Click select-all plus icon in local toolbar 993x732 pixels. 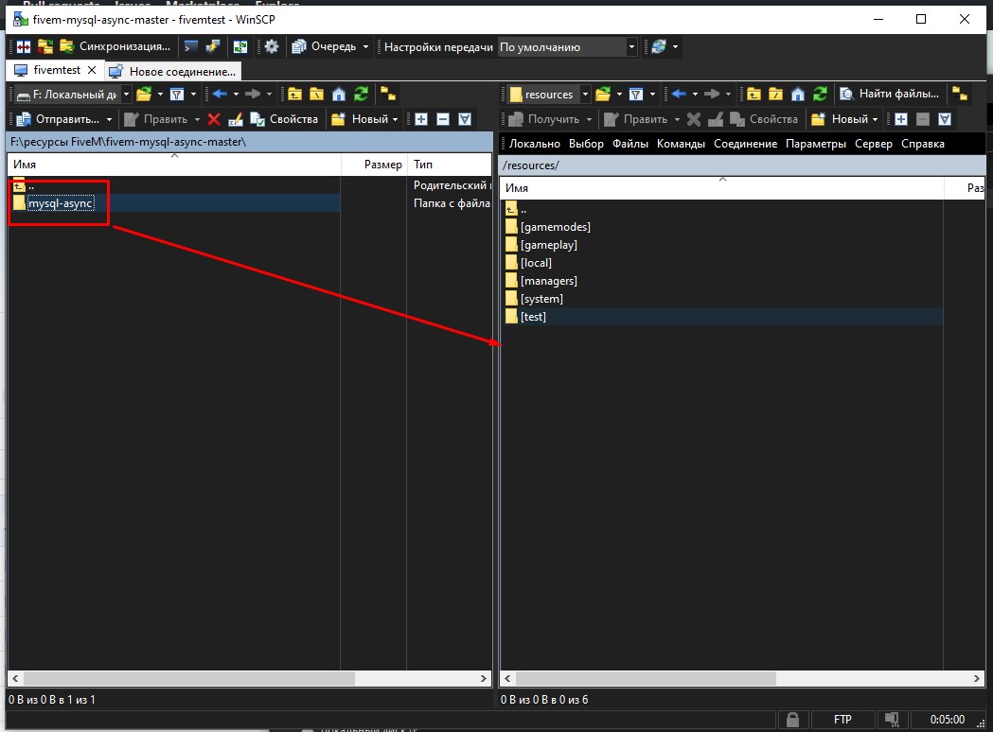tap(421, 119)
